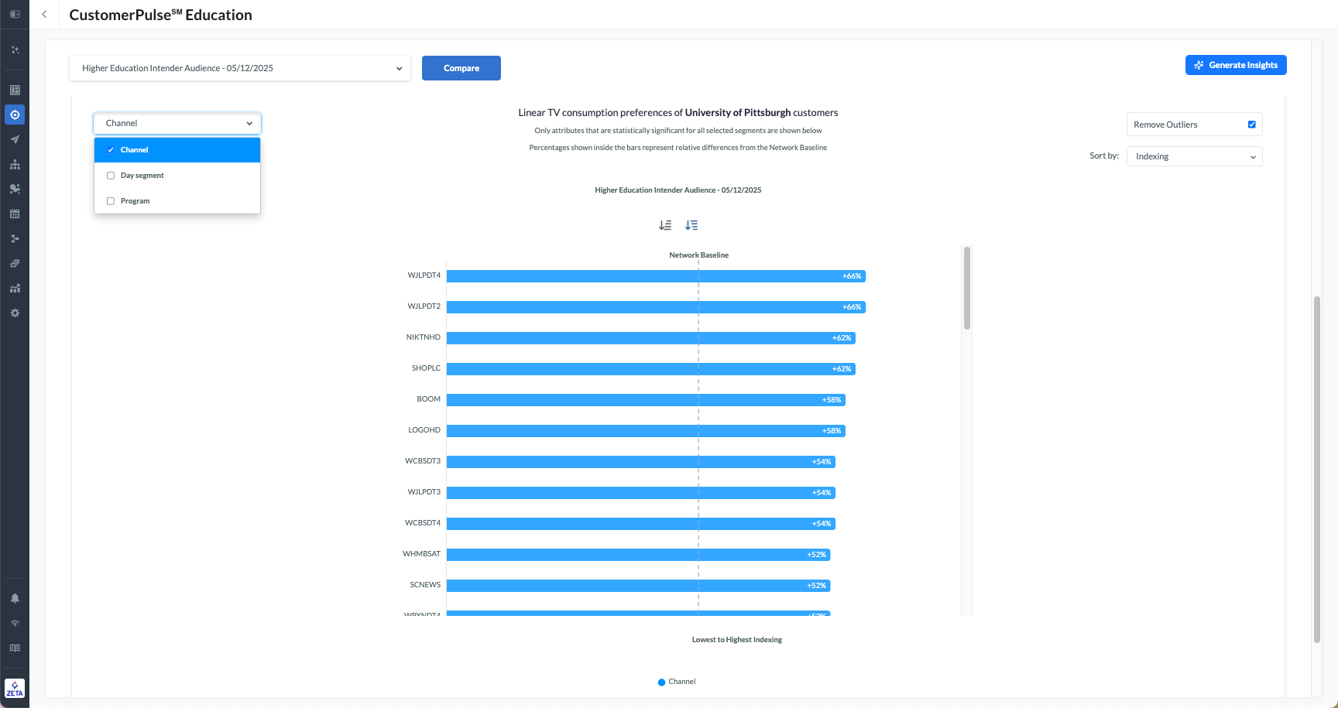1338x708 pixels.
Task: Click Generate Insights button
Action: pyautogui.click(x=1236, y=65)
